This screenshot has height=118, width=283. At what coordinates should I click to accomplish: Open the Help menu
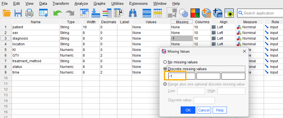click(176, 3)
